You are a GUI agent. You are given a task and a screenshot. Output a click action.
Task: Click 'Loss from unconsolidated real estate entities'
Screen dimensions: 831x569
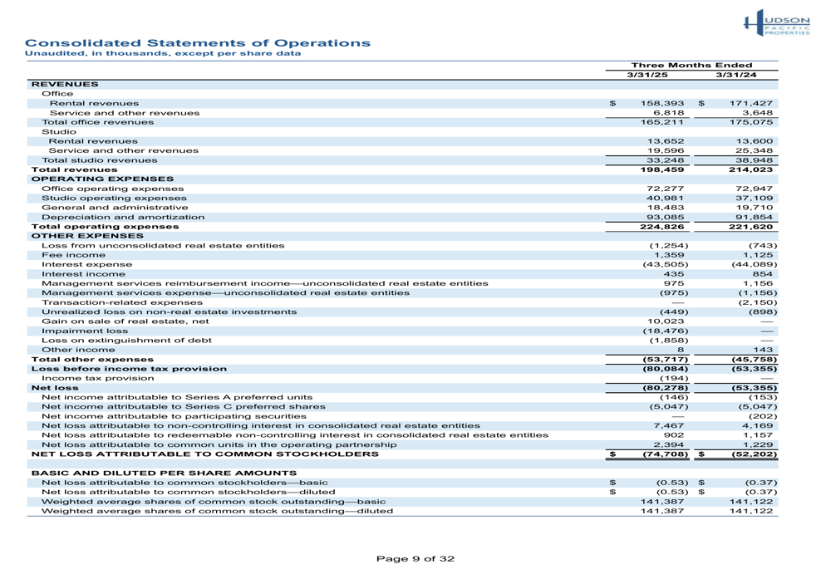(163, 246)
